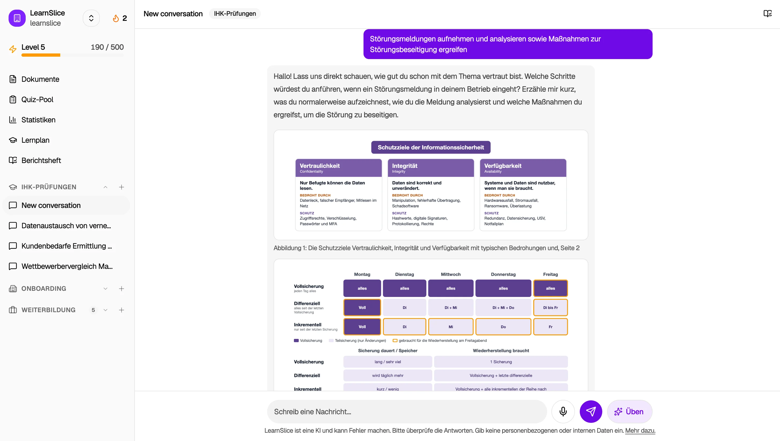Click the Lernplan graduation cap icon
This screenshot has height=441, width=780.
(13, 140)
